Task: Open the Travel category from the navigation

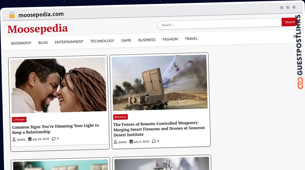Action: pyautogui.click(x=191, y=39)
